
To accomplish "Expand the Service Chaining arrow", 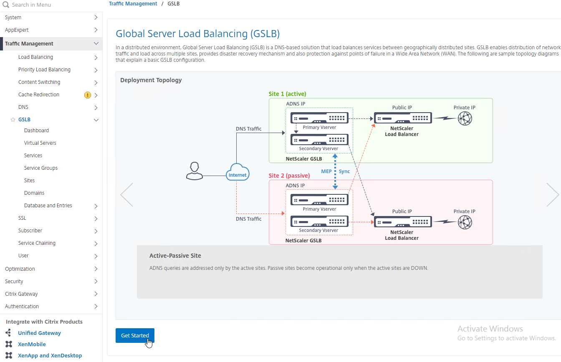I will point(96,244).
